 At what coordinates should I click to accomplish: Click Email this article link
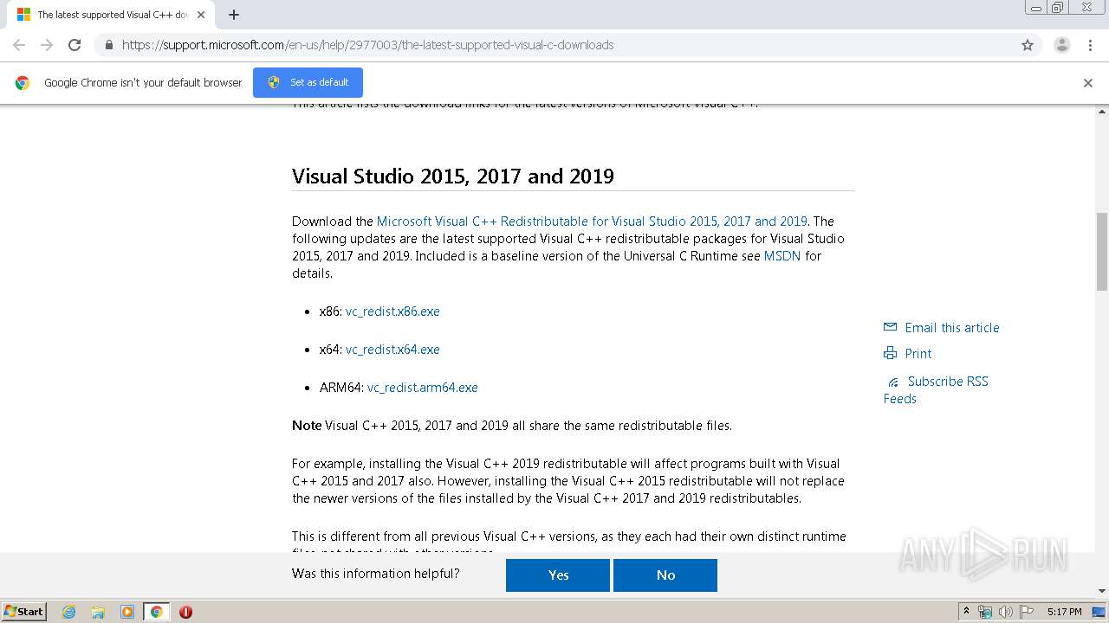point(952,328)
